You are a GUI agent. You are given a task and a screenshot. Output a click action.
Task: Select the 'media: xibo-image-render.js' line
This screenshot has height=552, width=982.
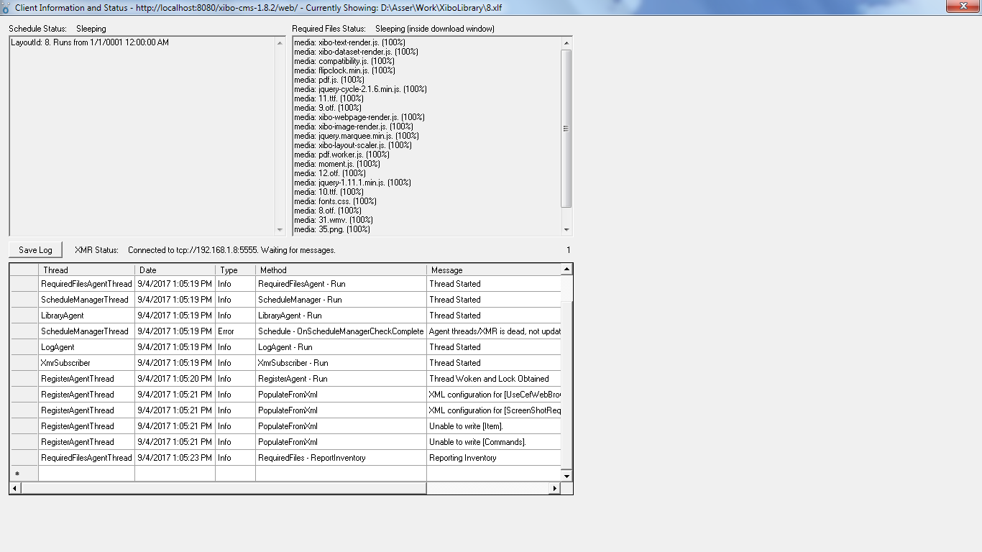click(x=354, y=126)
